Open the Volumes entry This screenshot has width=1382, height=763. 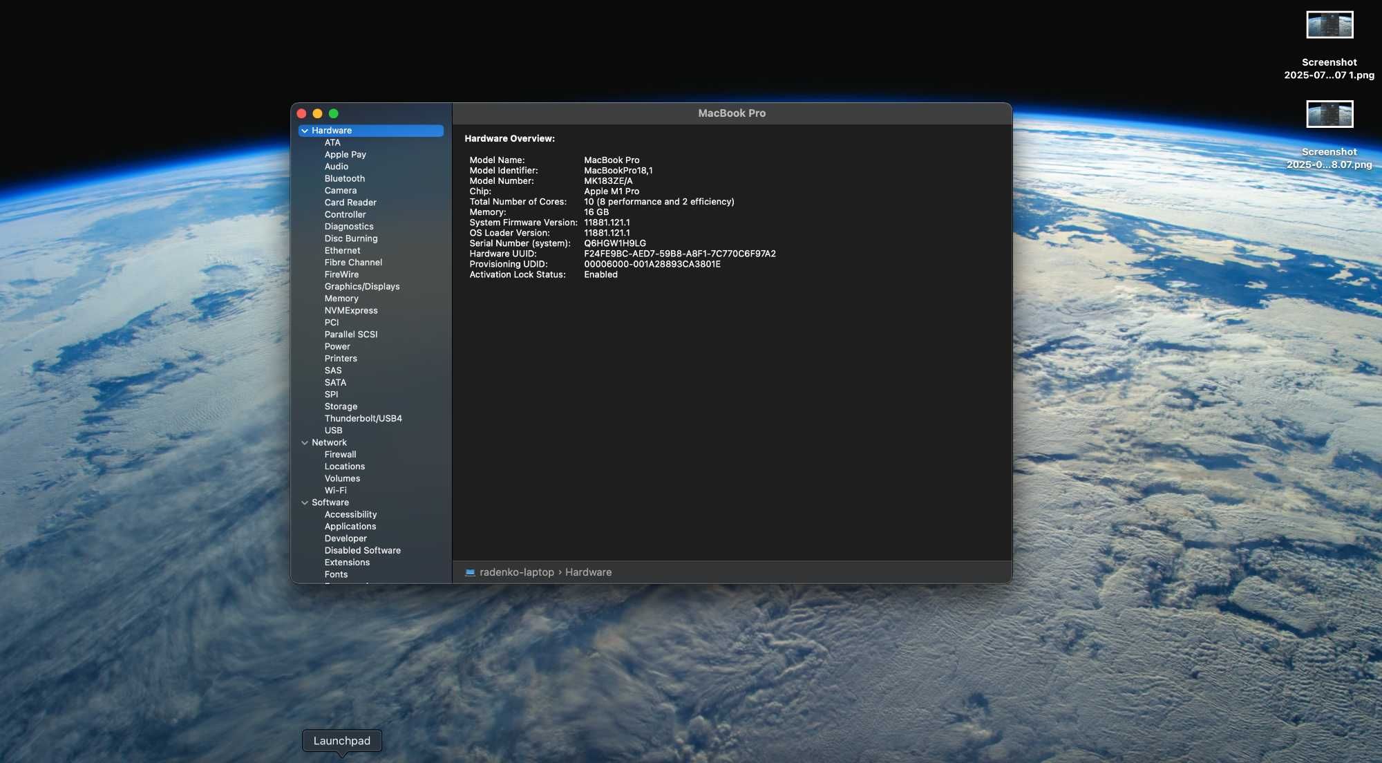click(x=342, y=479)
